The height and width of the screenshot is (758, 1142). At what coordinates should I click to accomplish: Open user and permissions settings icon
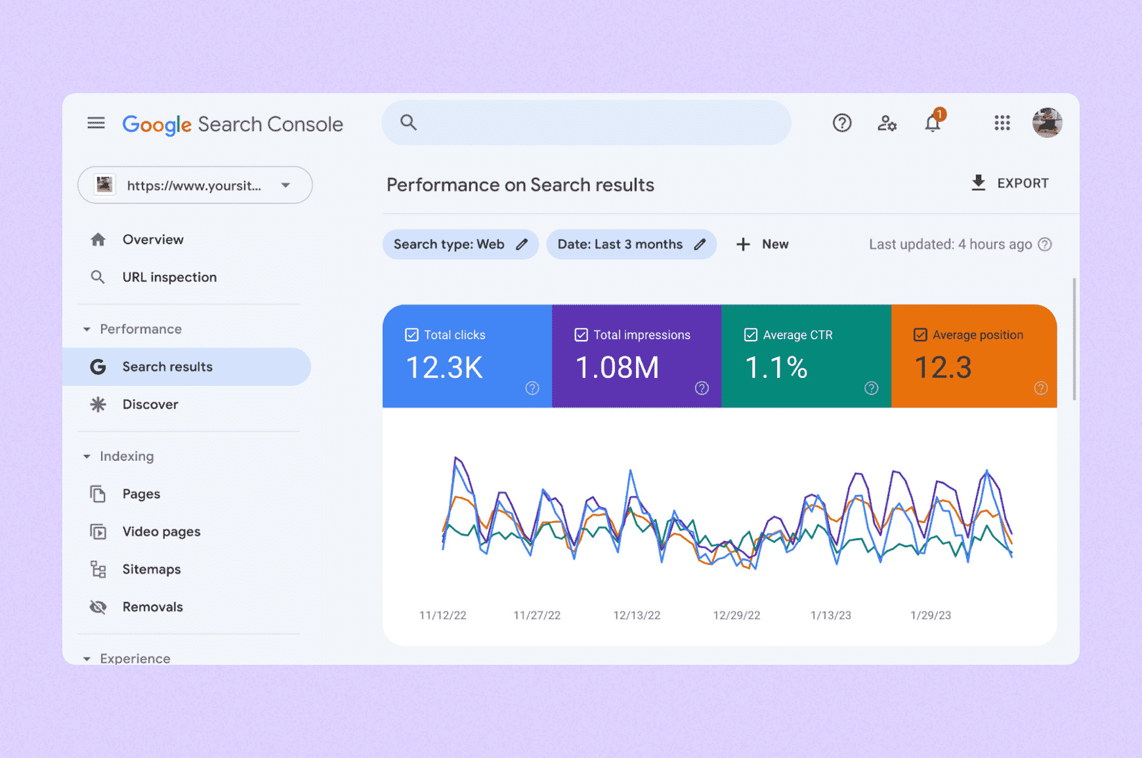887,123
